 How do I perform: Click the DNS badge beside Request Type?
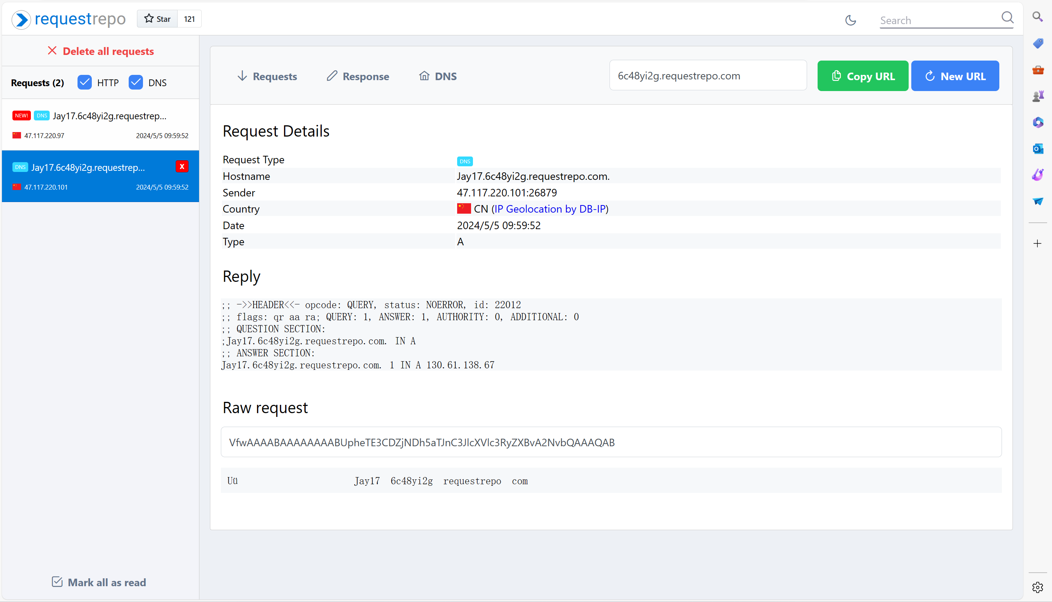click(x=465, y=161)
